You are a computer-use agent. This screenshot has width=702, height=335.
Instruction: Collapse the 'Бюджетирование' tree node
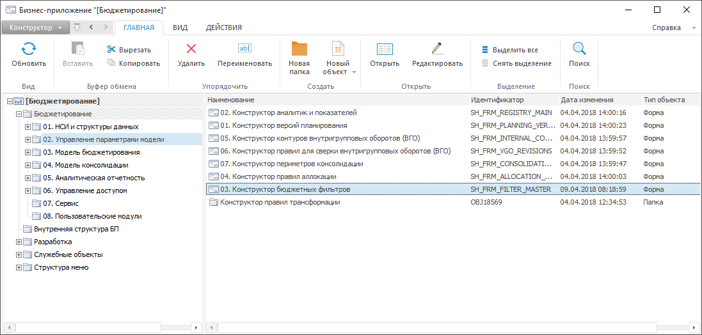click(x=19, y=114)
